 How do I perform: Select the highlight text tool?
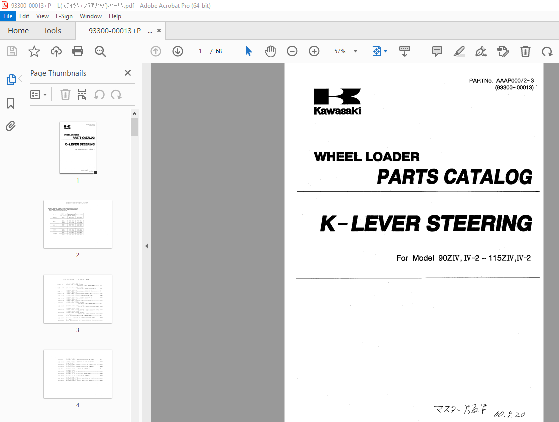[x=459, y=51]
